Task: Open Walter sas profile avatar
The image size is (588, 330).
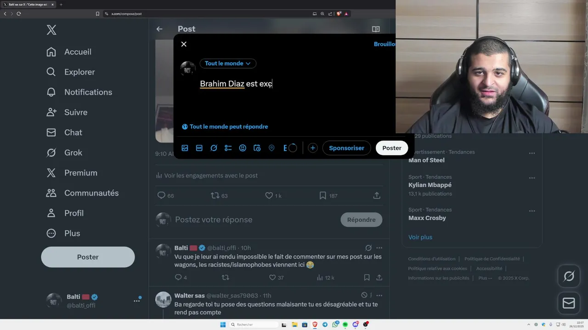Action: (x=163, y=300)
